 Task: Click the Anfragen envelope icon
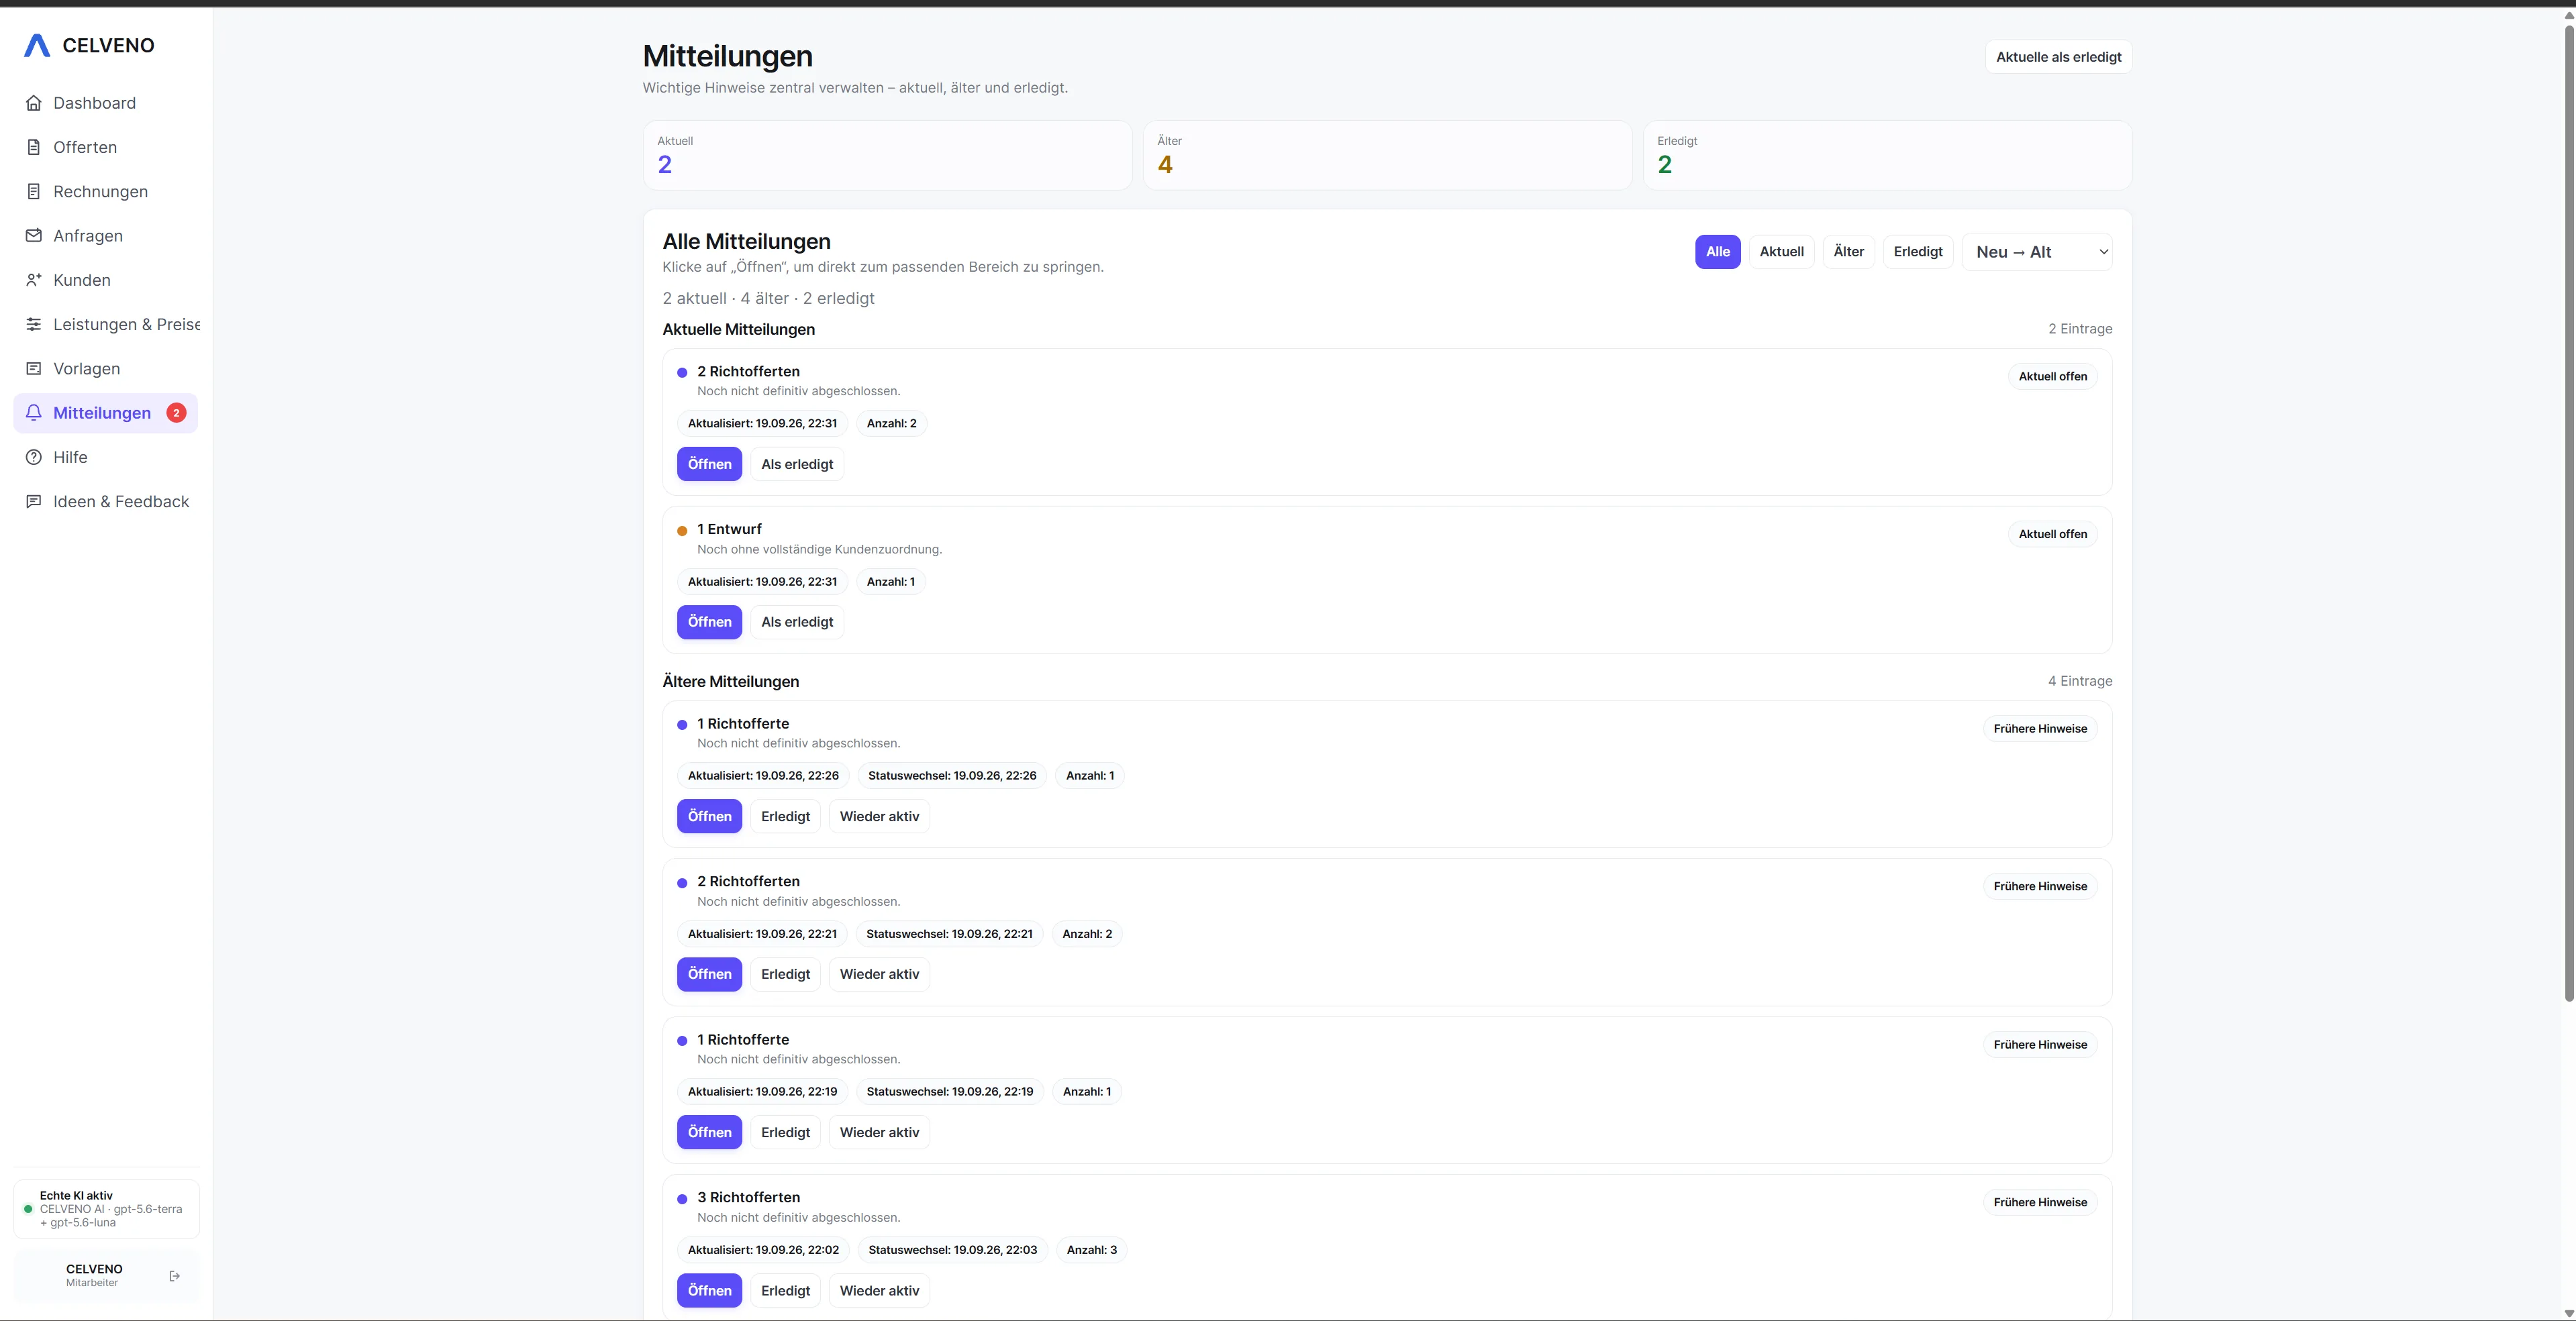[34, 236]
